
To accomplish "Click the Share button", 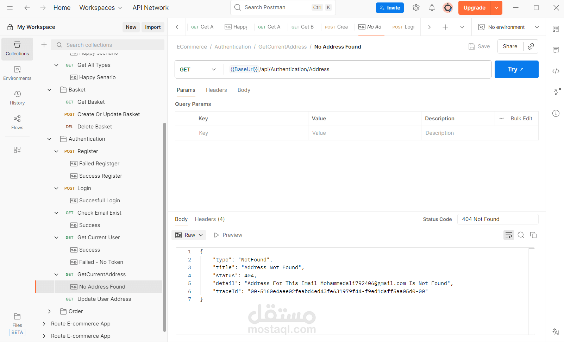I will tap(510, 46).
